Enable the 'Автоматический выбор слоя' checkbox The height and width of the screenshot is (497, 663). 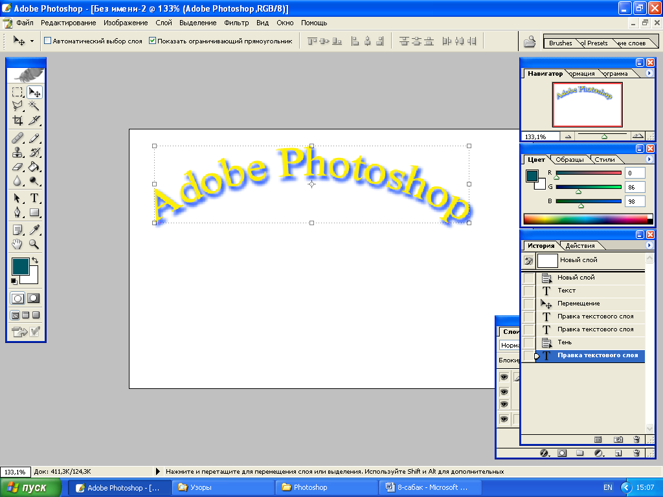click(x=48, y=41)
